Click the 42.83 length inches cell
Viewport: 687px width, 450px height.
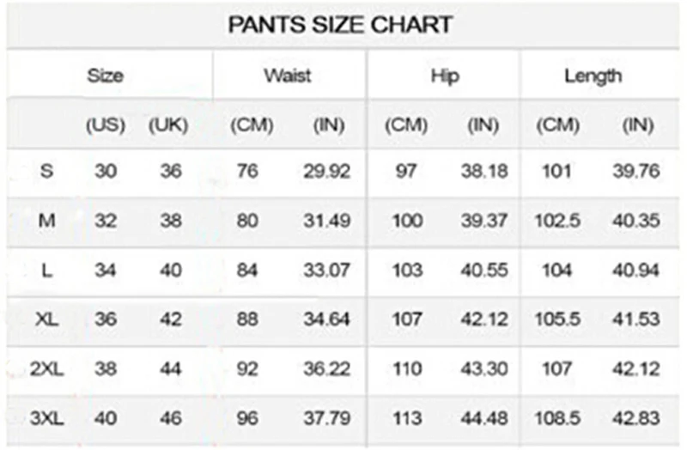636,419
